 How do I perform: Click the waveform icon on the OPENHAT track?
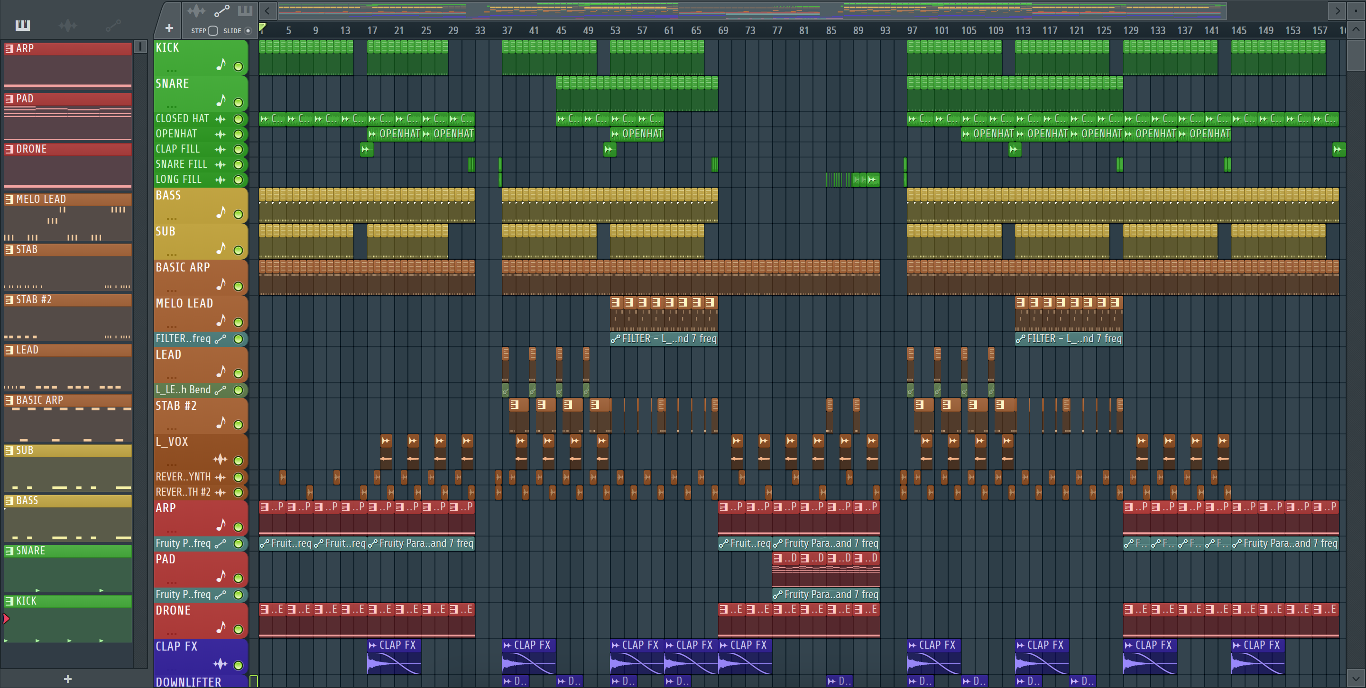pyautogui.click(x=220, y=135)
